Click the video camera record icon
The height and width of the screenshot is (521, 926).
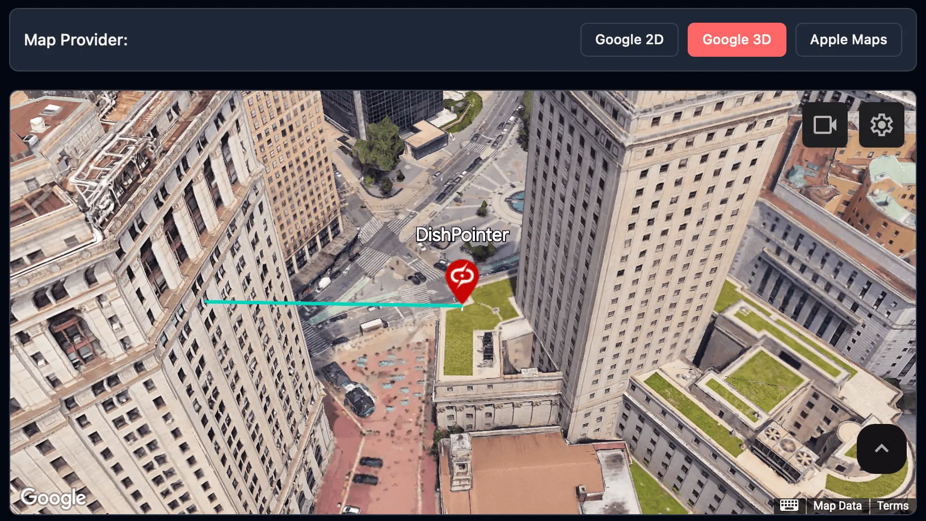tap(824, 125)
